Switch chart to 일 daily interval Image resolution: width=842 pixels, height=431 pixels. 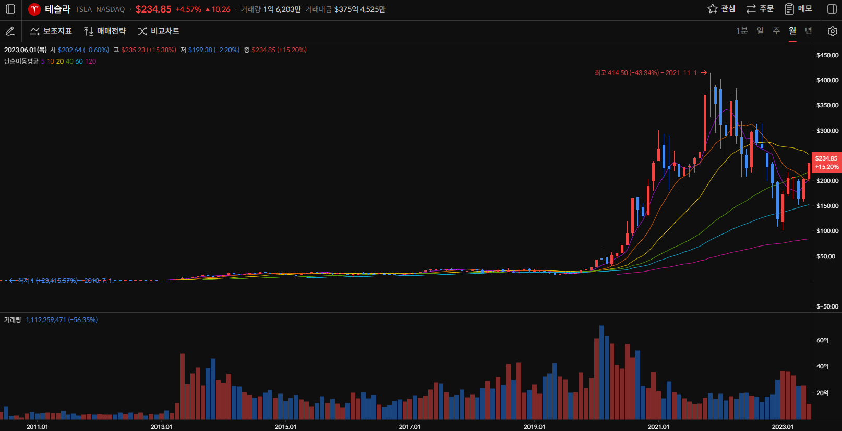[x=760, y=31]
